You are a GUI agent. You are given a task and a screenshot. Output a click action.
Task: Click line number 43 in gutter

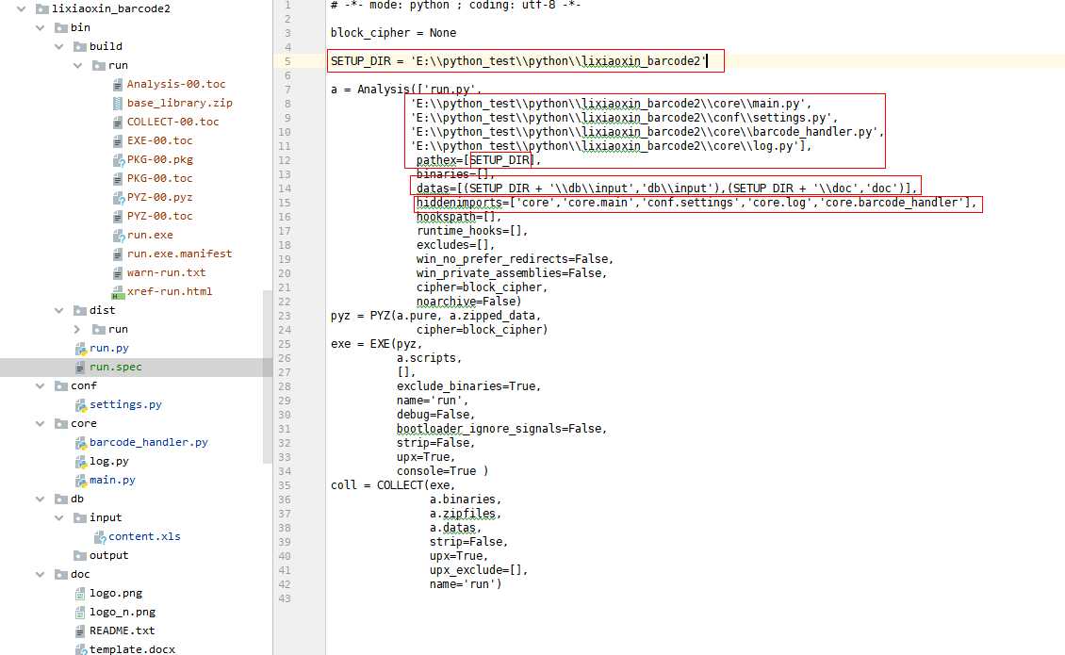tap(285, 598)
